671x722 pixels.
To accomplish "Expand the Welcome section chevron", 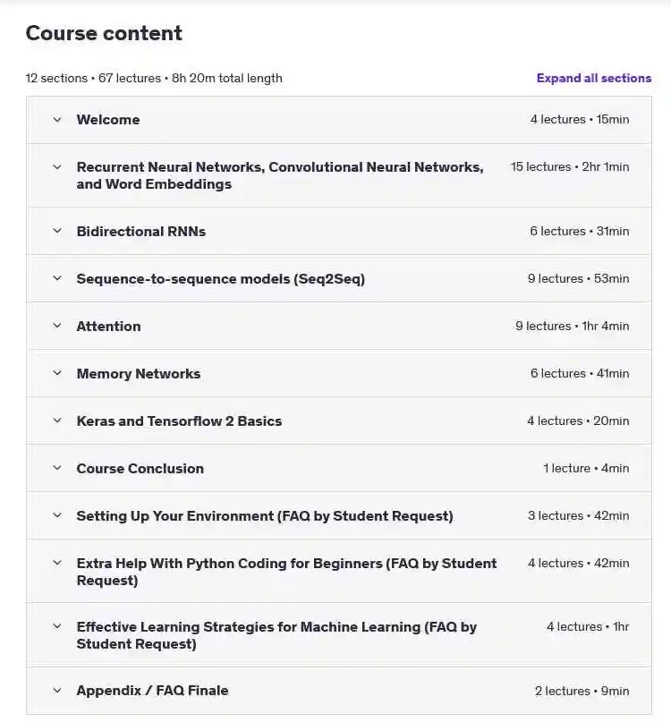I will [x=57, y=120].
